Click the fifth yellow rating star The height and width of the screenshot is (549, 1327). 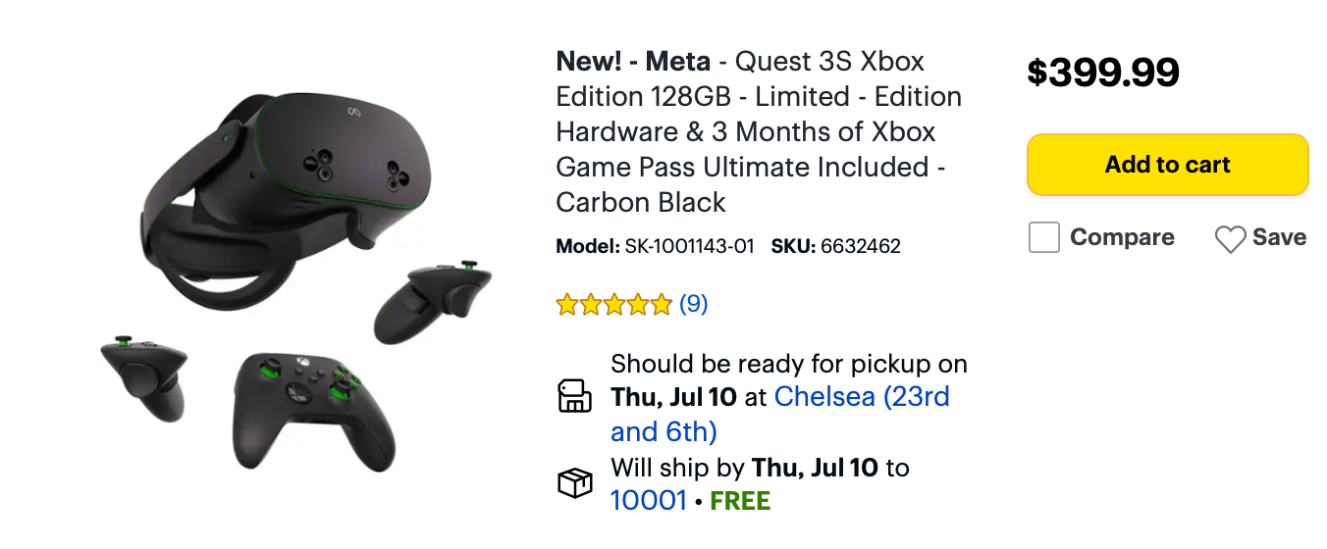coord(661,305)
